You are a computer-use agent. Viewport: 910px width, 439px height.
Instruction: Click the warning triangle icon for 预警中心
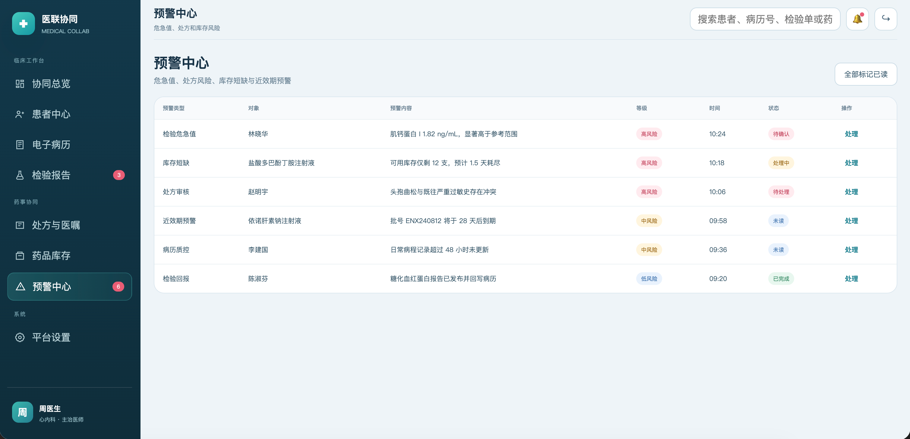click(21, 286)
